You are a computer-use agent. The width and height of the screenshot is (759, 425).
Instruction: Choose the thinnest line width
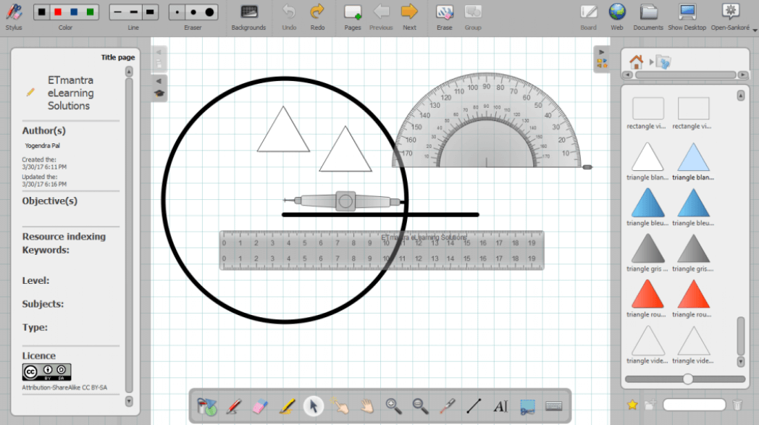tap(117, 12)
